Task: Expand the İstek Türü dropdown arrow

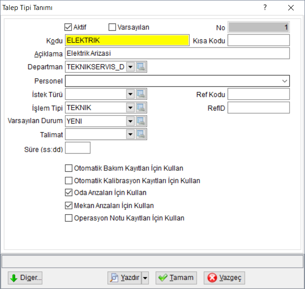Action: [x=131, y=94]
